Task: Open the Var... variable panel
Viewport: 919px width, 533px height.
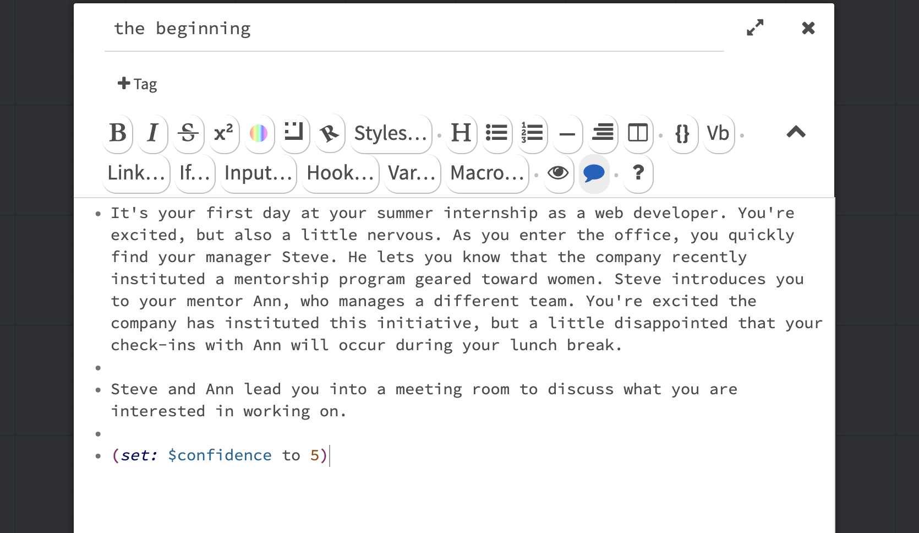Action: tap(412, 173)
